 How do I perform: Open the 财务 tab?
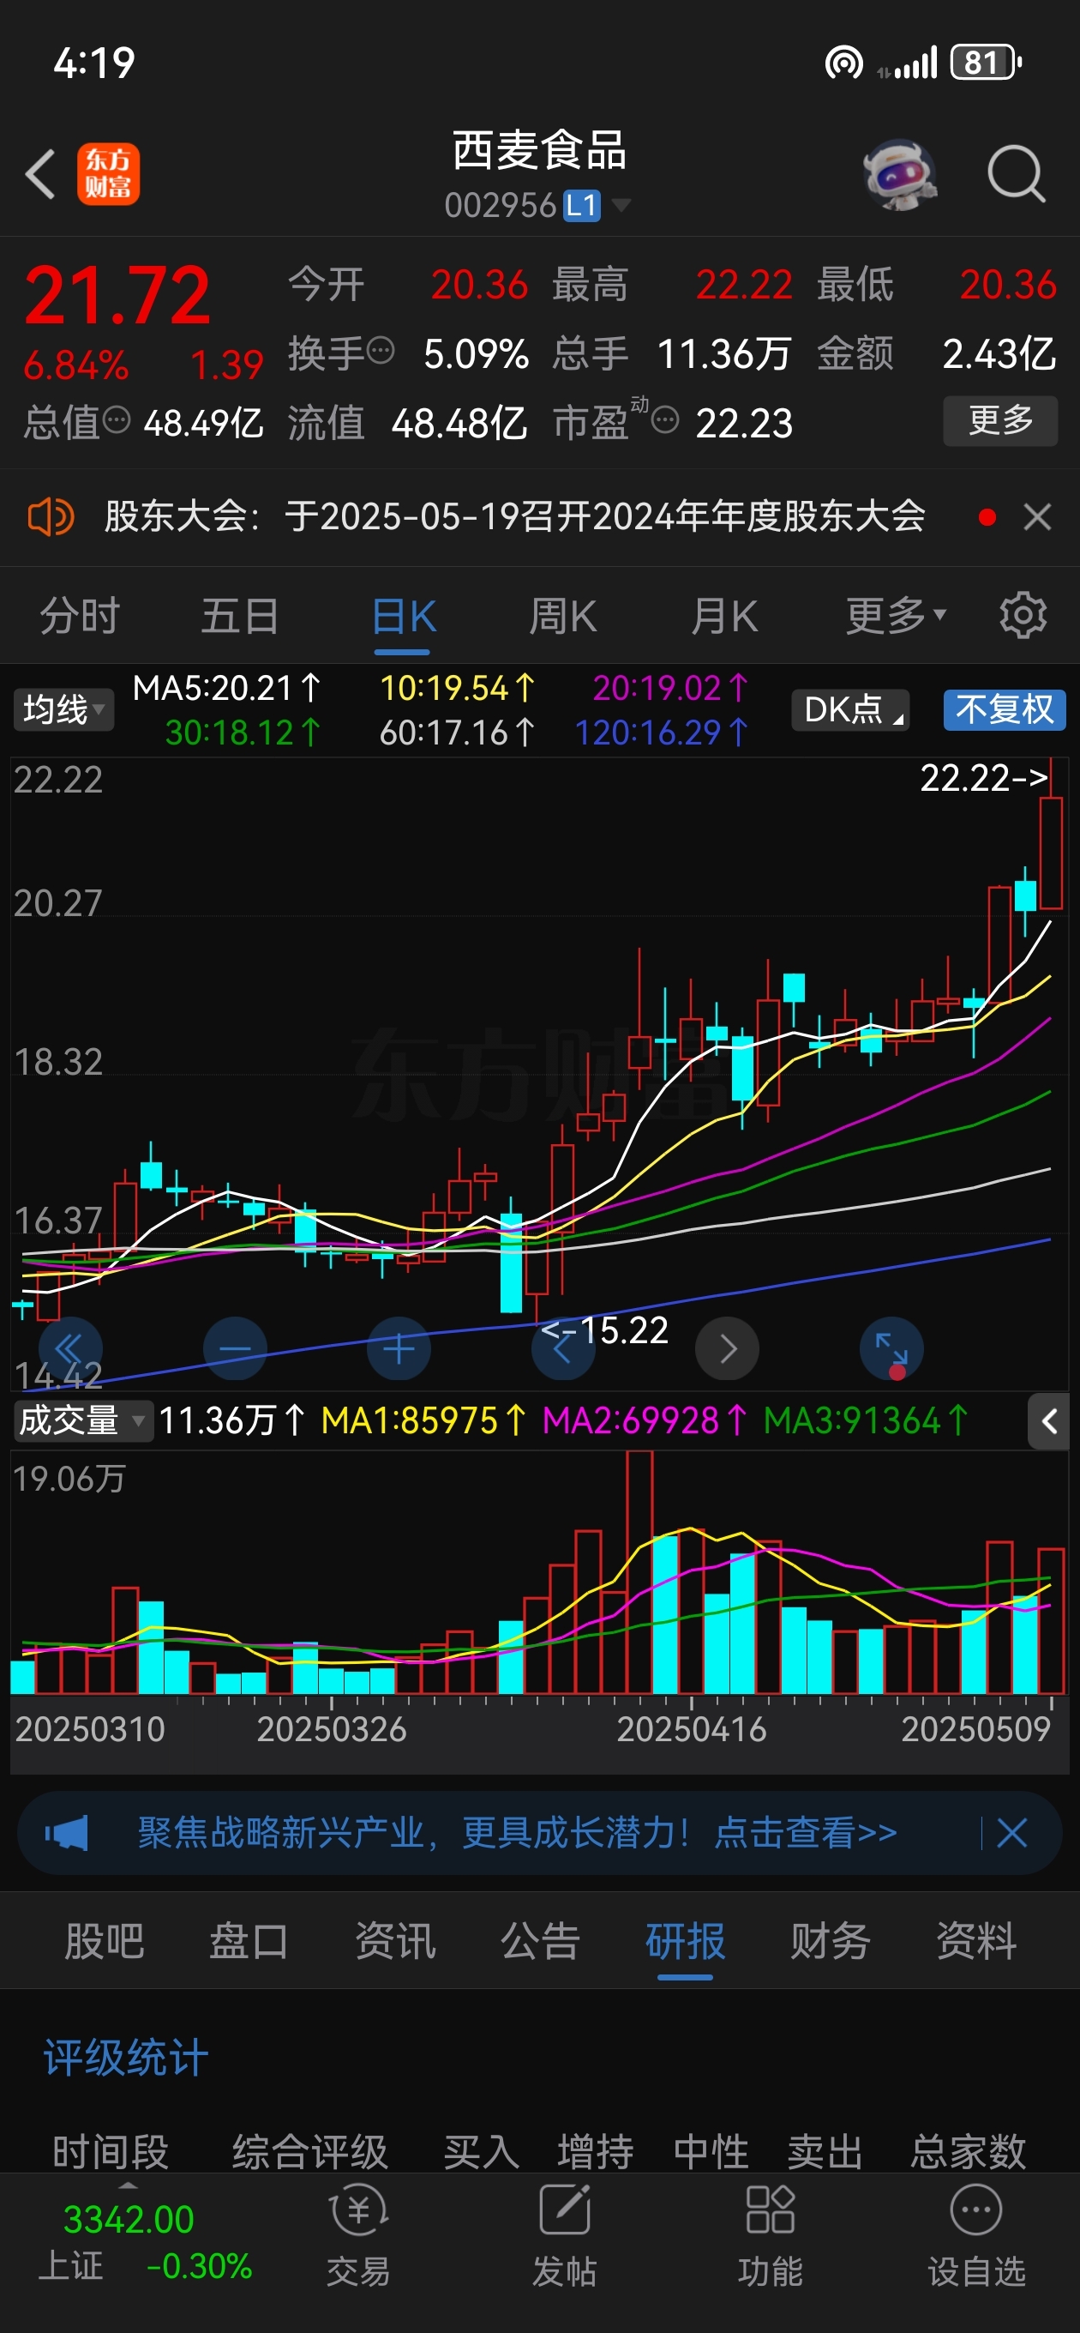point(831,1941)
